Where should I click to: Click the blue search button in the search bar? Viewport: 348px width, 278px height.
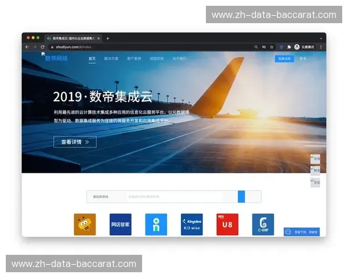tap(241, 197)
